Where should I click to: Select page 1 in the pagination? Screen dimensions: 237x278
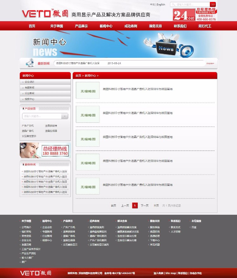135,206
